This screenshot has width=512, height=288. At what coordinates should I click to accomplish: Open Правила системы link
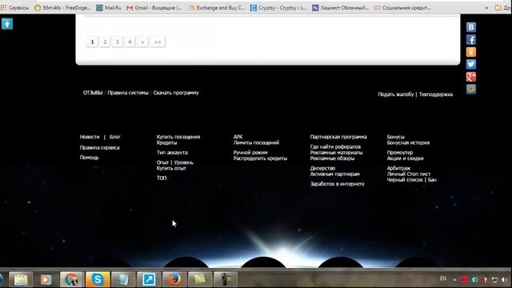pyautogui.click(x=128, y=93)
